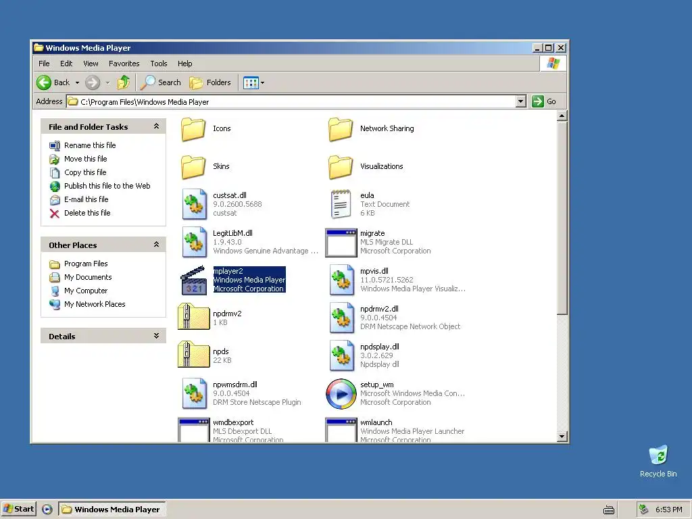Collapse the File and Folder Tasks panel

click(x=156, y=126)
